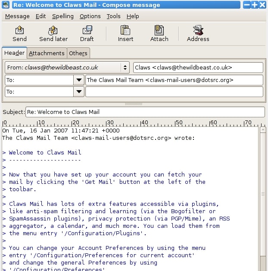
Task: Expand the first To: header dropdown arrow
Action: click(x=79, y=80)
